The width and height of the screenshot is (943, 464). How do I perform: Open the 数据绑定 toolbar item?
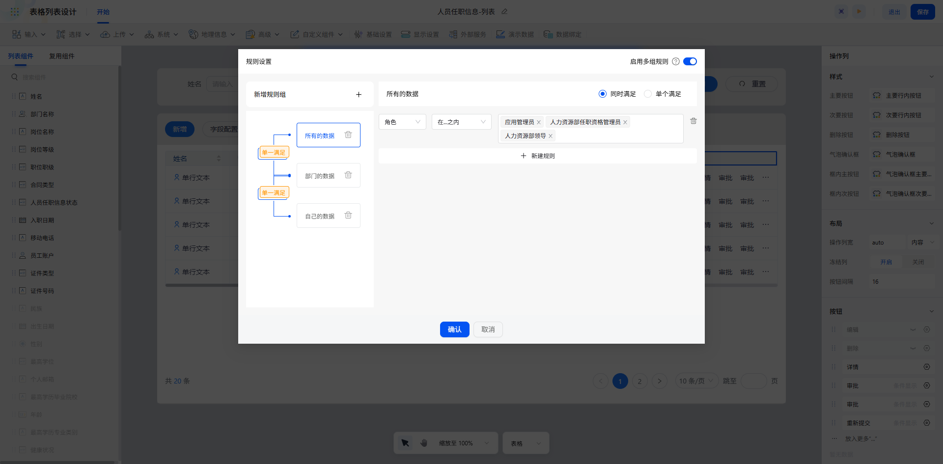(562, 34)
